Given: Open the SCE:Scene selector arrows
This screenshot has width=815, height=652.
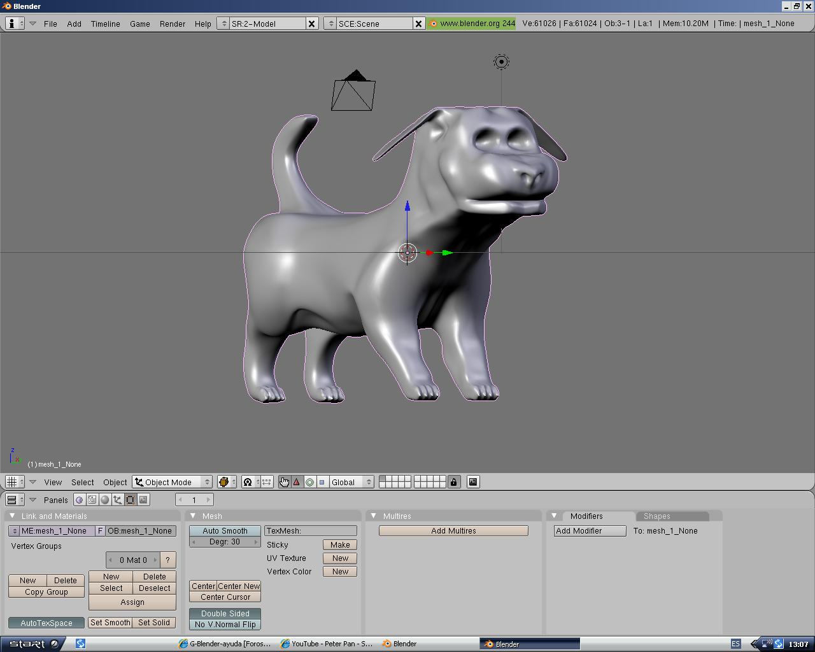Looking at the screenshot, I should 330,24.
